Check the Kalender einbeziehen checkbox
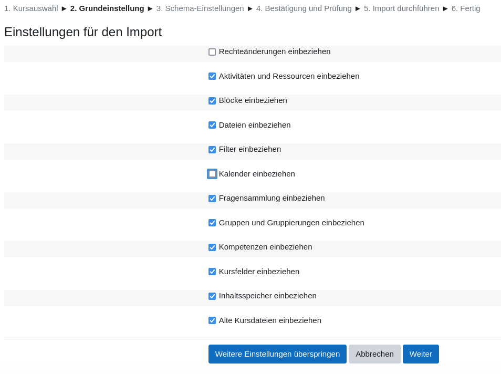The height and width of the screenshot is (374, 501). coord(212,174)
